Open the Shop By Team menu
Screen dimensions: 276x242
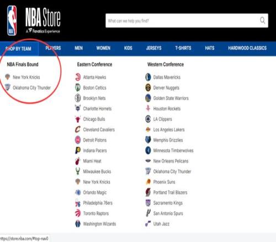pos(18,48)
